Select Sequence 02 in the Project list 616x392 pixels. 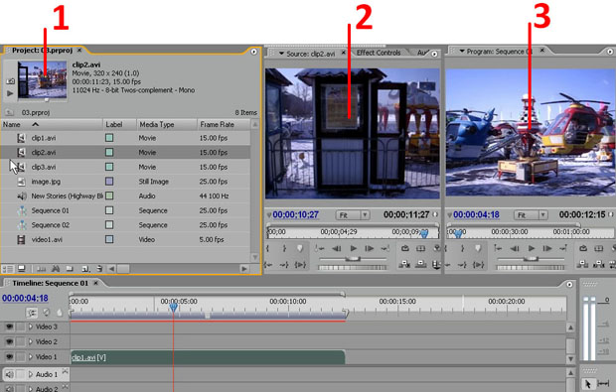click(x=51, y=225)
